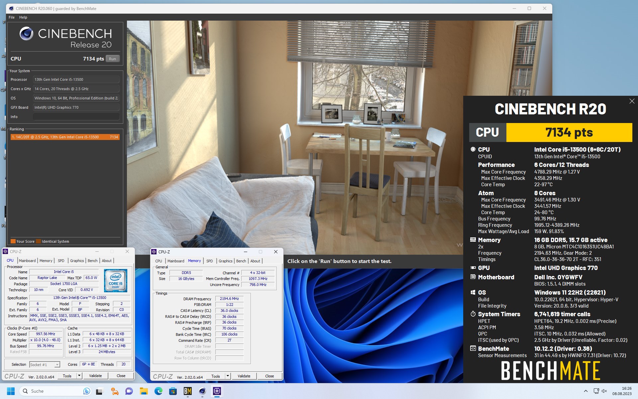This screenshot has width=638, height=399.
Task: Switch to the CPU tab in the Memory CPU-Z
Action: pyautogui.click(x=159, y=261)
